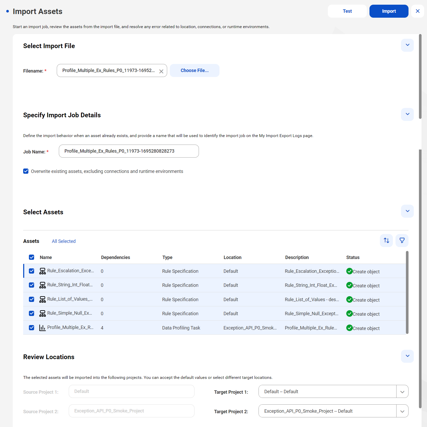This screenshot has width=427, height=427.
Task: Click the Job Name input field
Action: tap(129, 151)
